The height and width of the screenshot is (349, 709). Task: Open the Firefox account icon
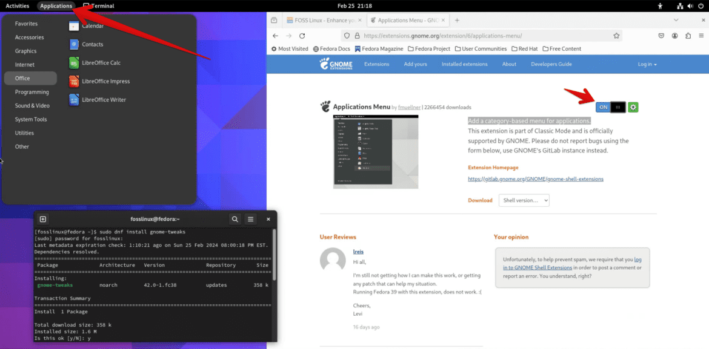pos(674,35)
